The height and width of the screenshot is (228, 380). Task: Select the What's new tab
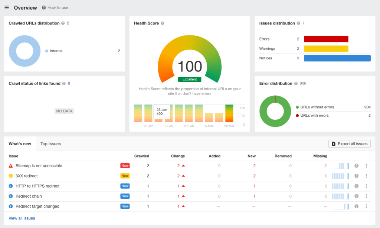pyautogui.click(x=20, y=143)
